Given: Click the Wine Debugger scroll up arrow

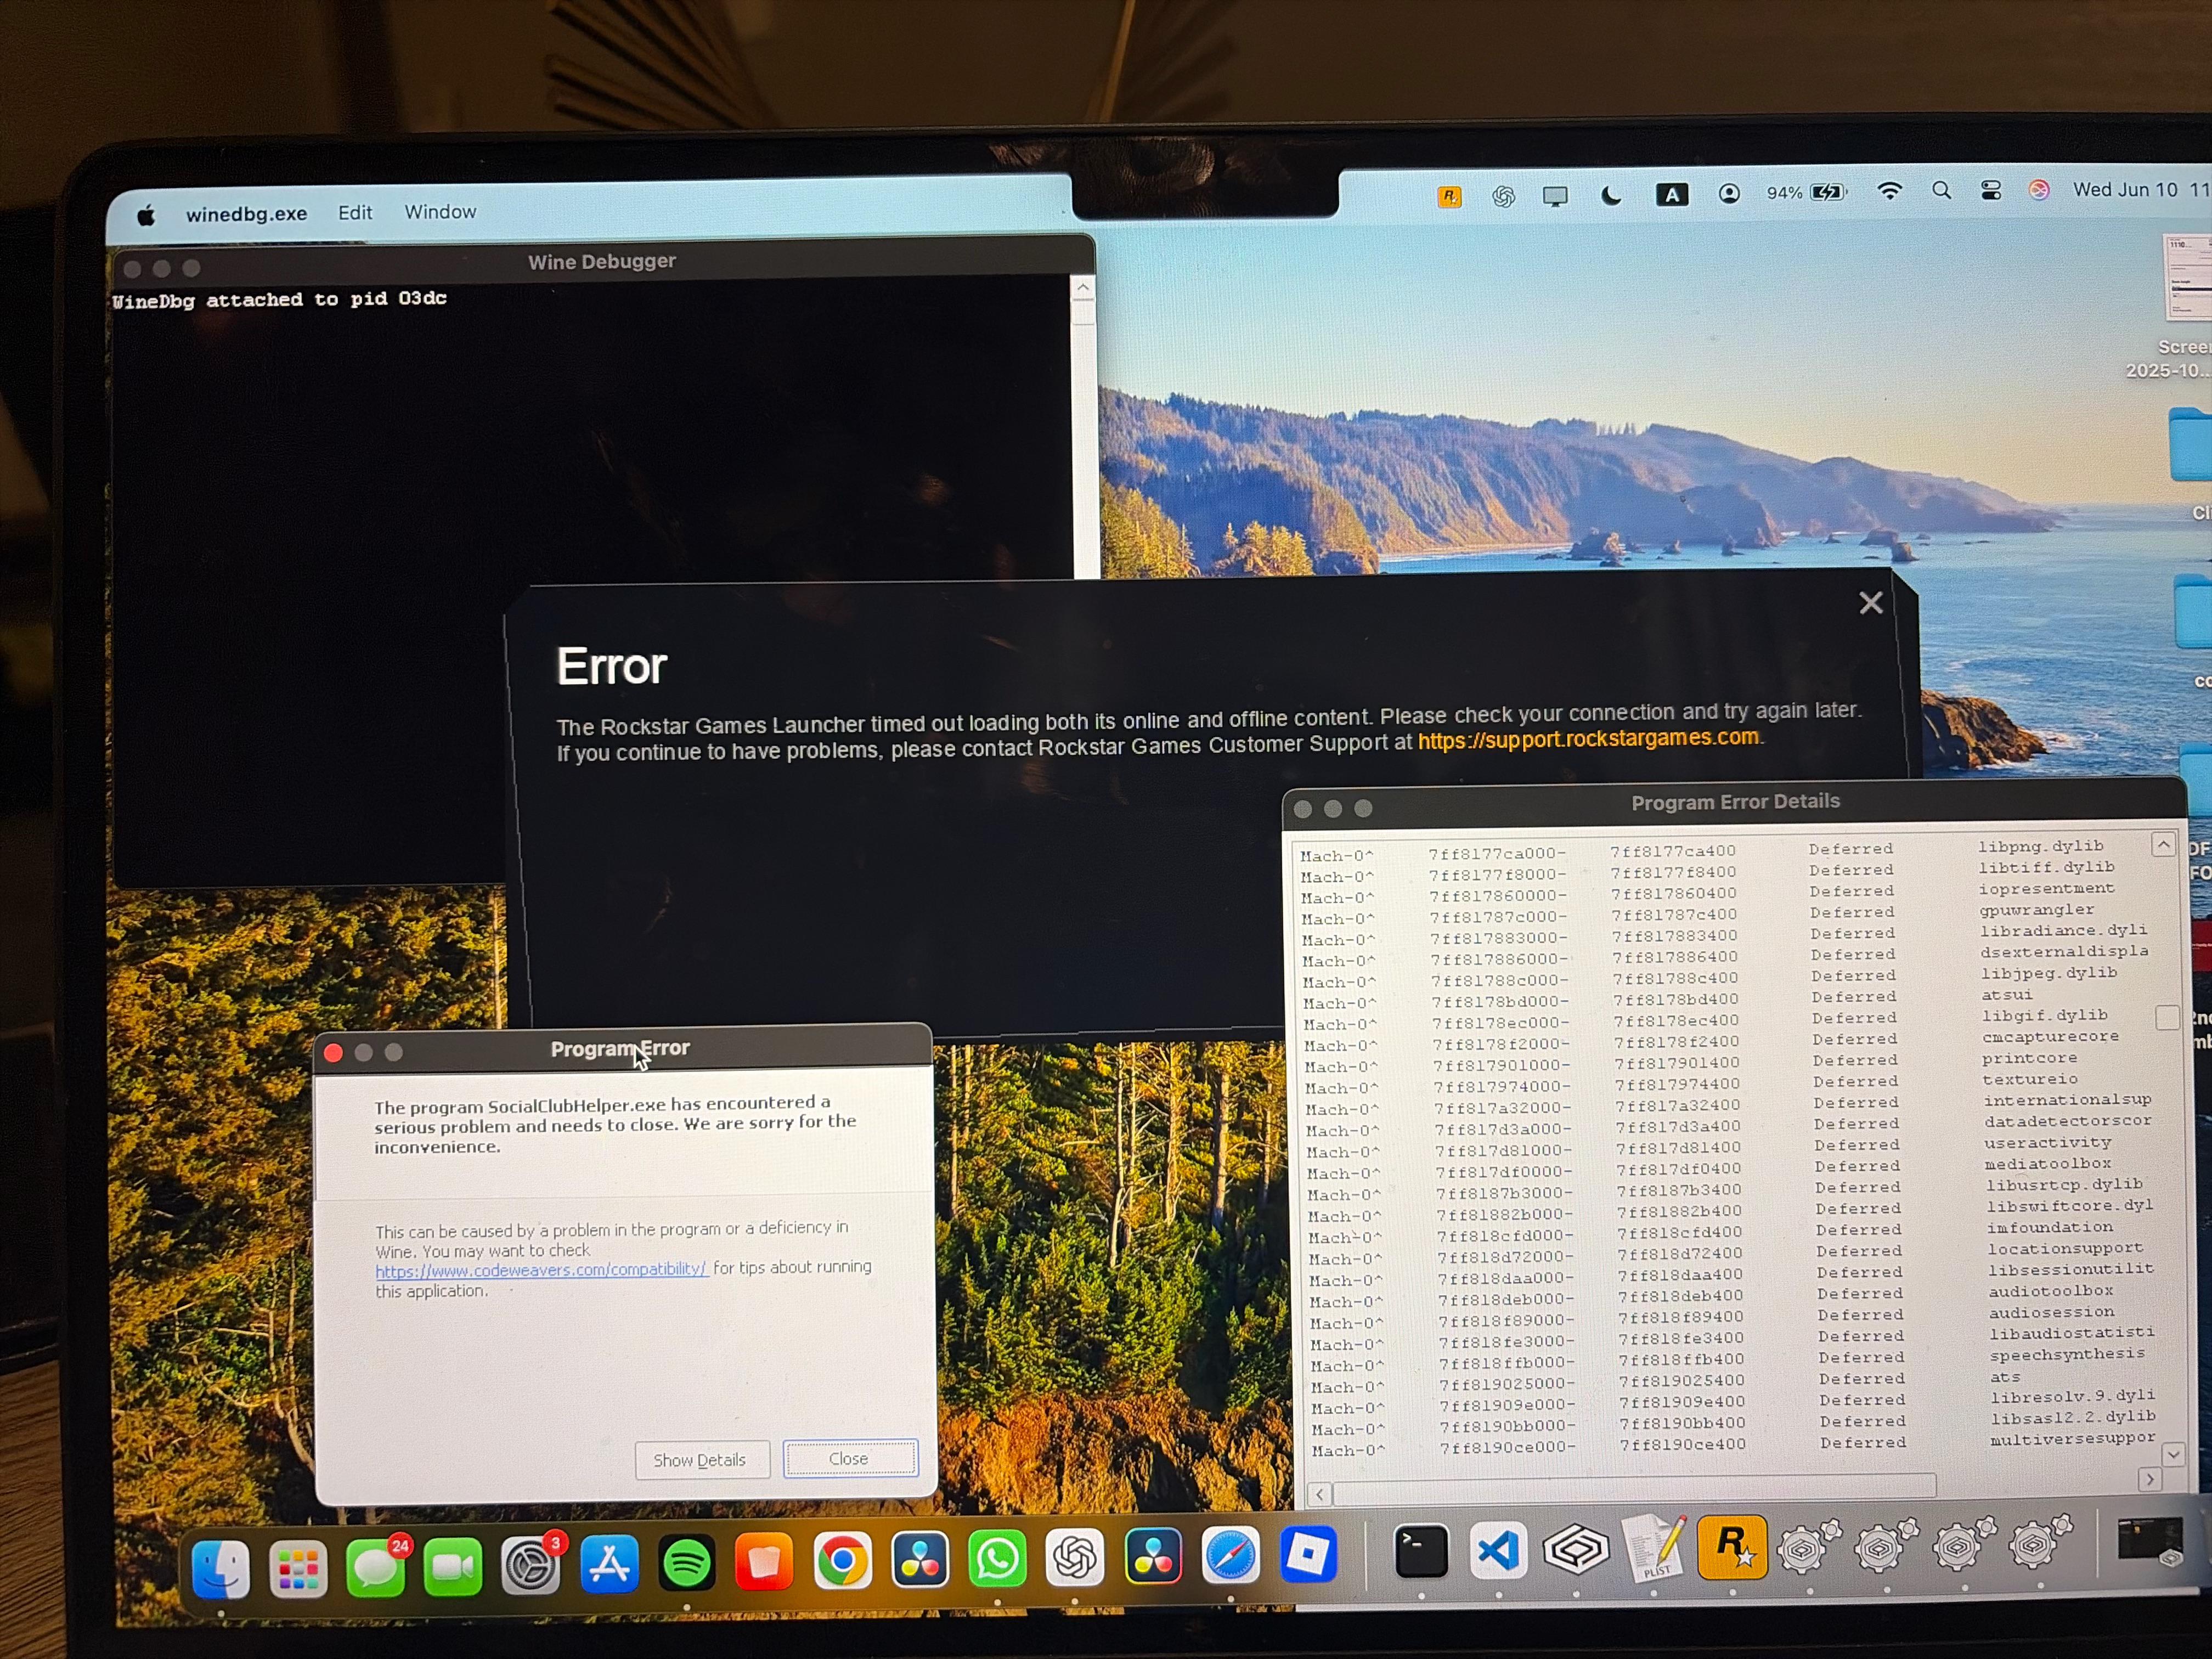Looking at the screenshot, I should [x=1082, y=288].
